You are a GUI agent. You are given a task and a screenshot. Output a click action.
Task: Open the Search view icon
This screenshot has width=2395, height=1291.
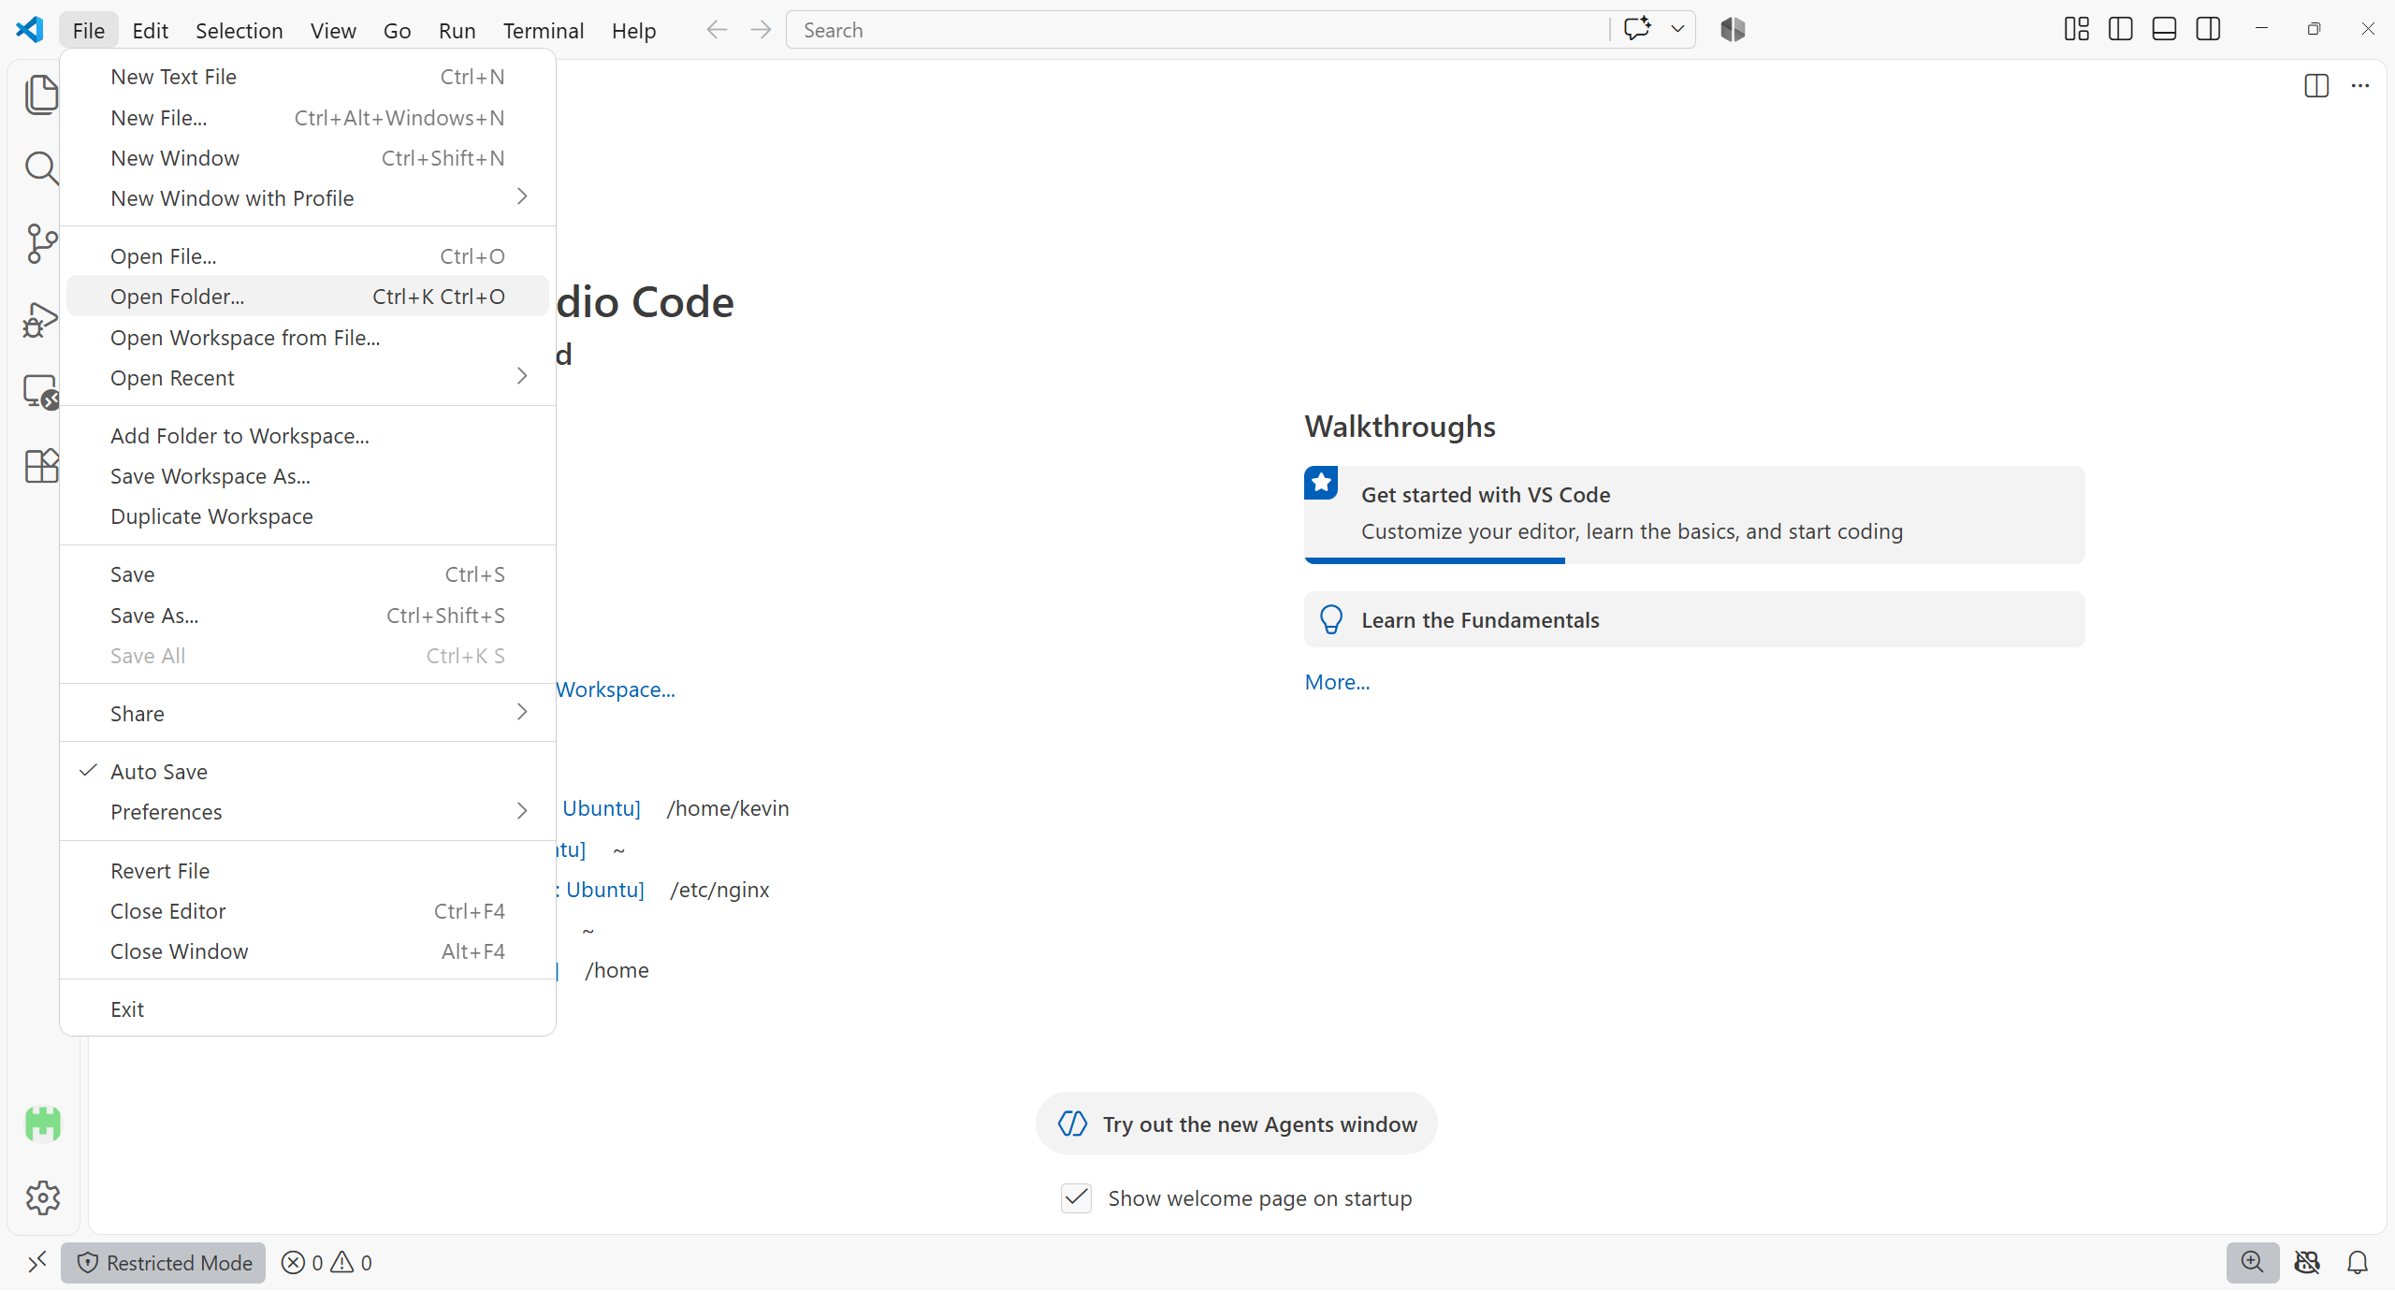click(41, 168)
